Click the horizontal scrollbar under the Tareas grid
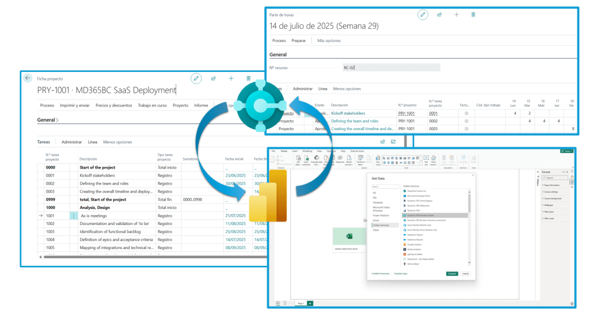 point(155,257)
